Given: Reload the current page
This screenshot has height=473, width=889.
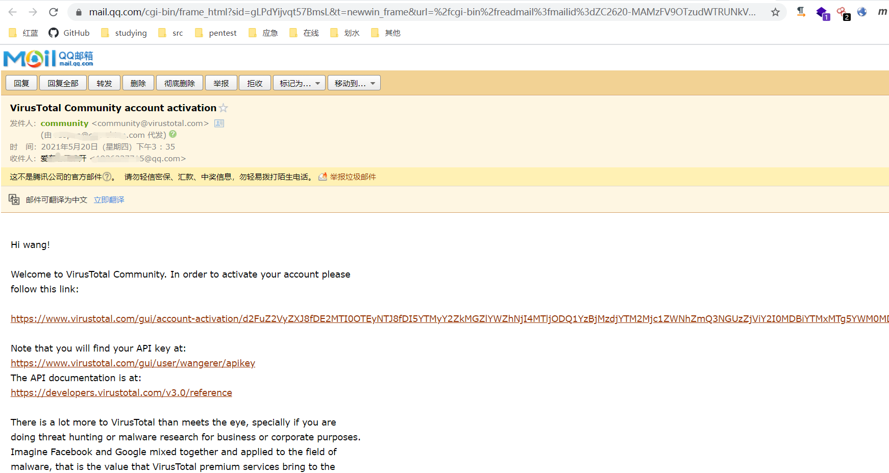Looking at the screenshot, I should (x=53, y=11).
